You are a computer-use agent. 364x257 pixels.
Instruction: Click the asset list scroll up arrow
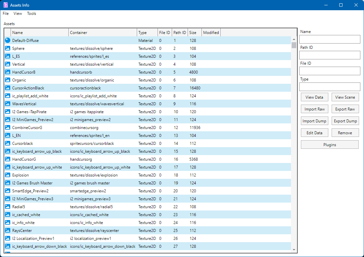[294, 39]
